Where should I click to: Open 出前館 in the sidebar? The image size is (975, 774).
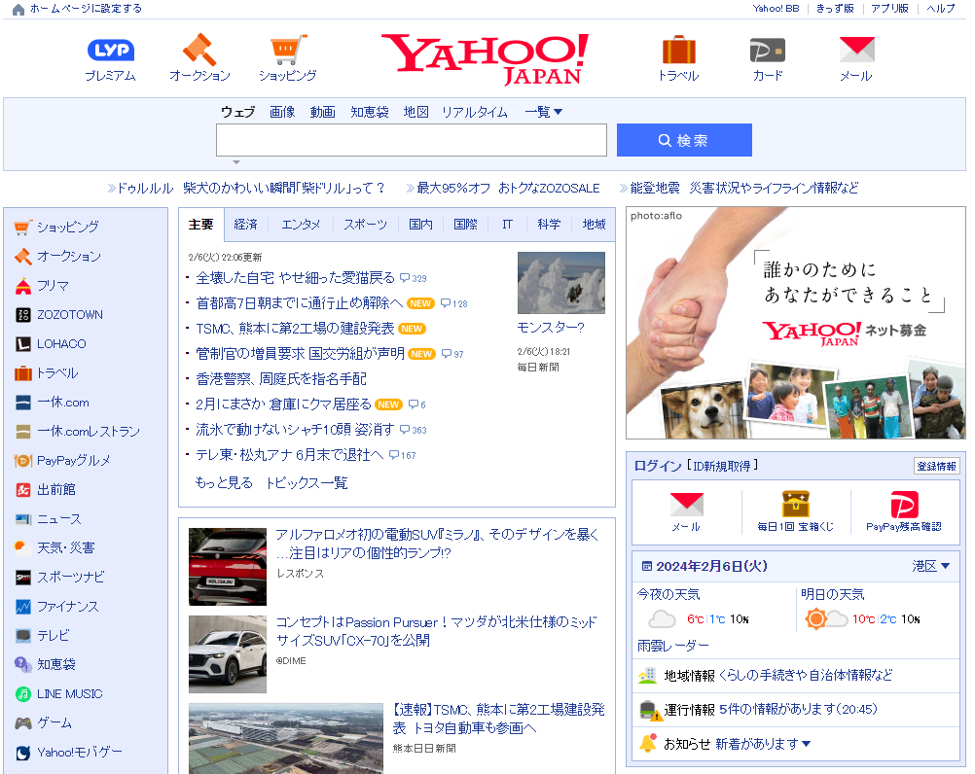point(56,490)
